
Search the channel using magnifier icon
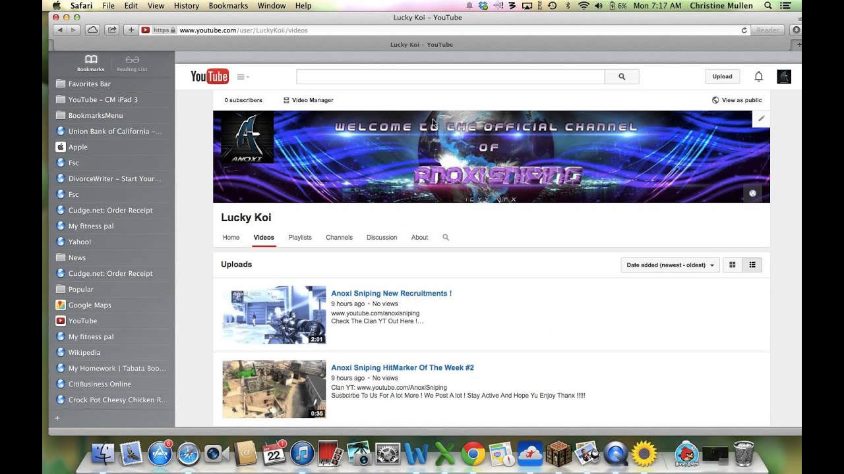446,237
